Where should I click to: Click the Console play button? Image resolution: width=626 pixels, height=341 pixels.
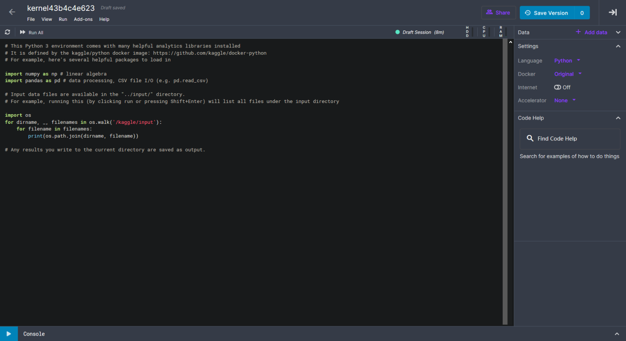tap(9, 334)
